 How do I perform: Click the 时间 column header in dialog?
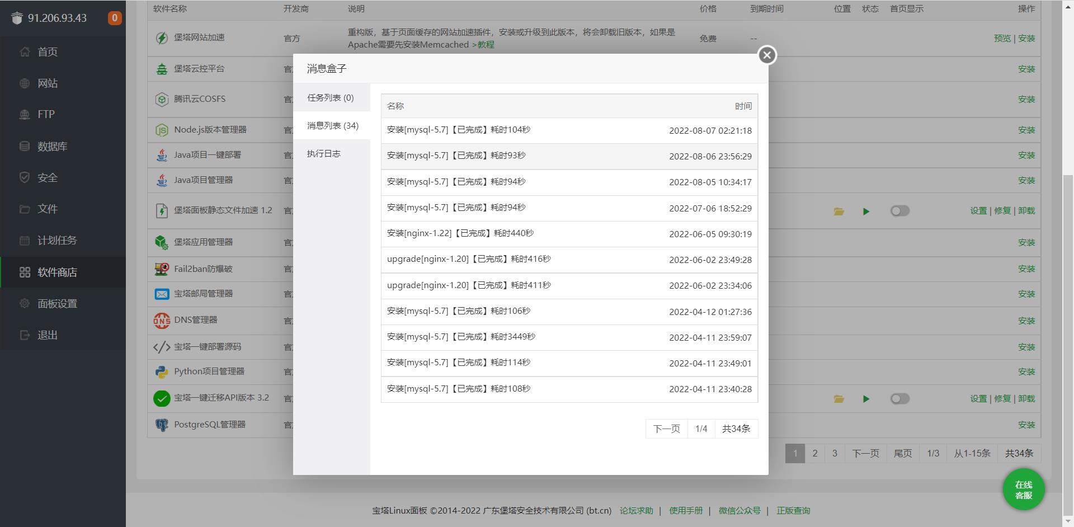point(743,106)
